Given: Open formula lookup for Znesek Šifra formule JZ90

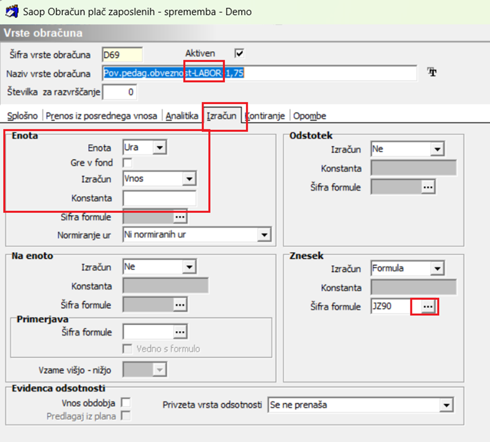Looking at the screenshot, I should pos(428,307).
